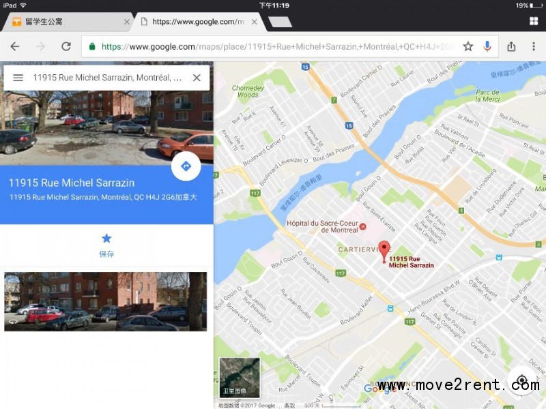Close the Google Maps tab
The height and width of the screenshot is (409, 546).
tap(254, 22)
